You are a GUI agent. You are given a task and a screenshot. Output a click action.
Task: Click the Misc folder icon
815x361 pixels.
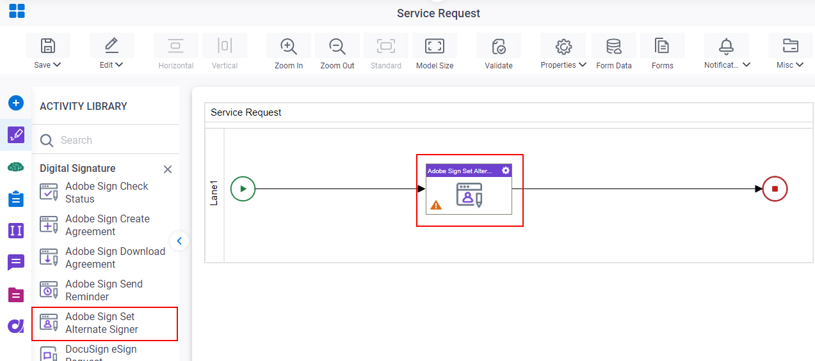(791, 46)
